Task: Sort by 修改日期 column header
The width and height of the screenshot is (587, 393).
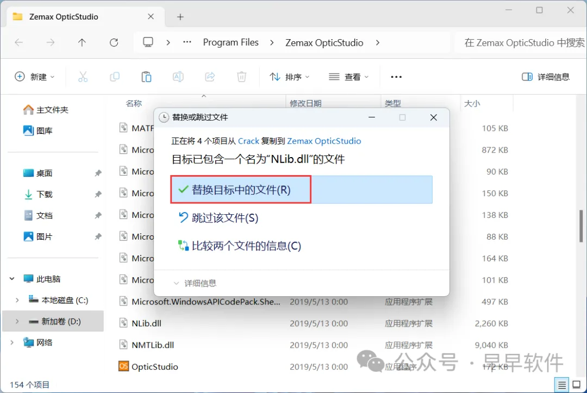Action: click(x=305, y=103)
